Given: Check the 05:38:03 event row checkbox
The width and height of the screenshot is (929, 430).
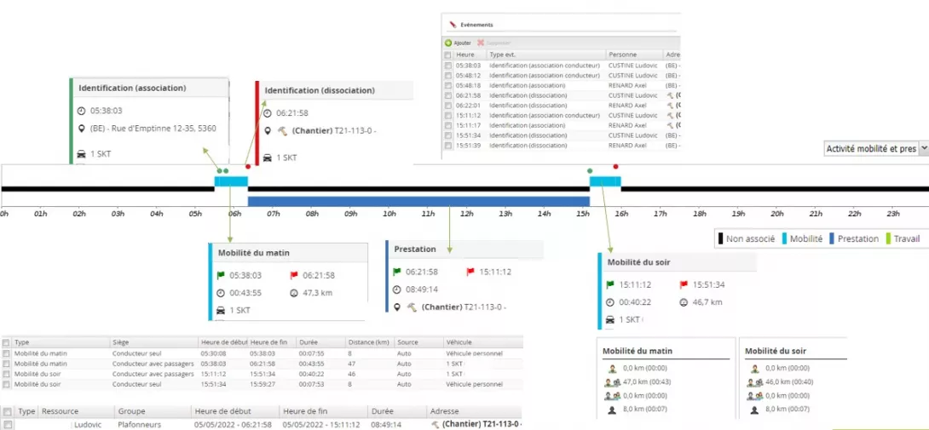Looking at the screenshot, I should click(x=448, y=65).
